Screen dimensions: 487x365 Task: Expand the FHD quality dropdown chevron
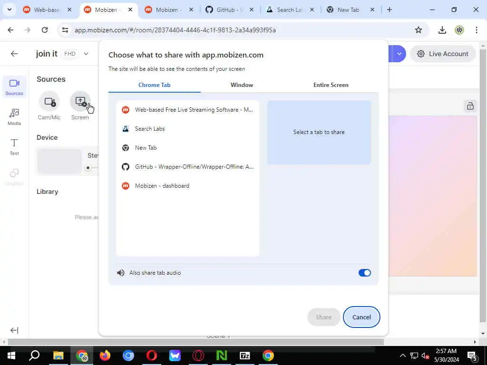(x=86, y=54)
